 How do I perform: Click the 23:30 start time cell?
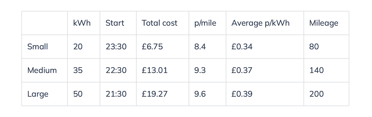(116, 47)
